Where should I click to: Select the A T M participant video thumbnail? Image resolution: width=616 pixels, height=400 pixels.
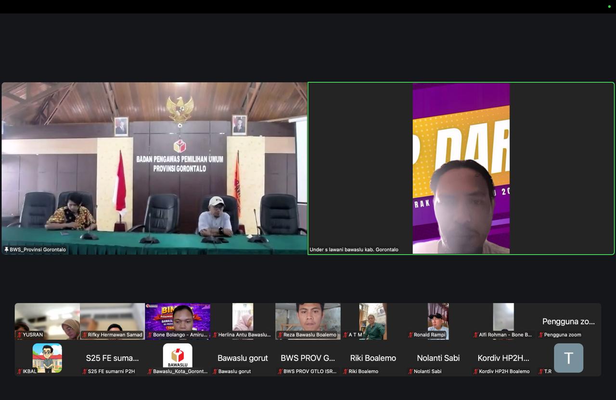373,321
